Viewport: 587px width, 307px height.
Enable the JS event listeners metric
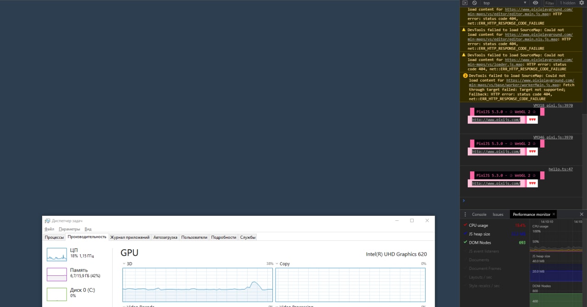pos(465,251)
